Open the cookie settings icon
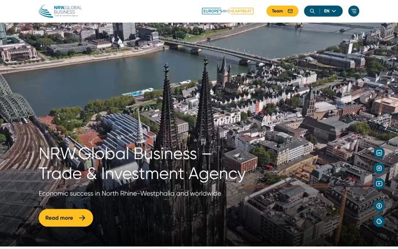This screenshot has width=398, height=249. coord(379,221)
